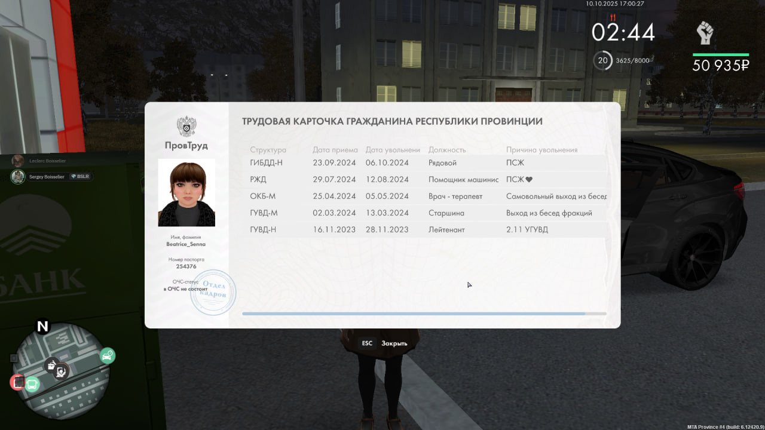This screenshot has height=430, width=765.
Task: Click the ПровТруд logo text
Action: pyautogui.click(x=186, y=145)
